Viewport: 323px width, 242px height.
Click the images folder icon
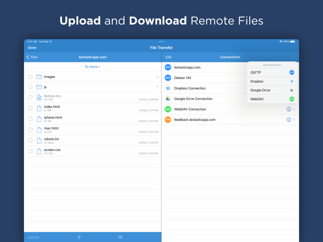(39, 77)
